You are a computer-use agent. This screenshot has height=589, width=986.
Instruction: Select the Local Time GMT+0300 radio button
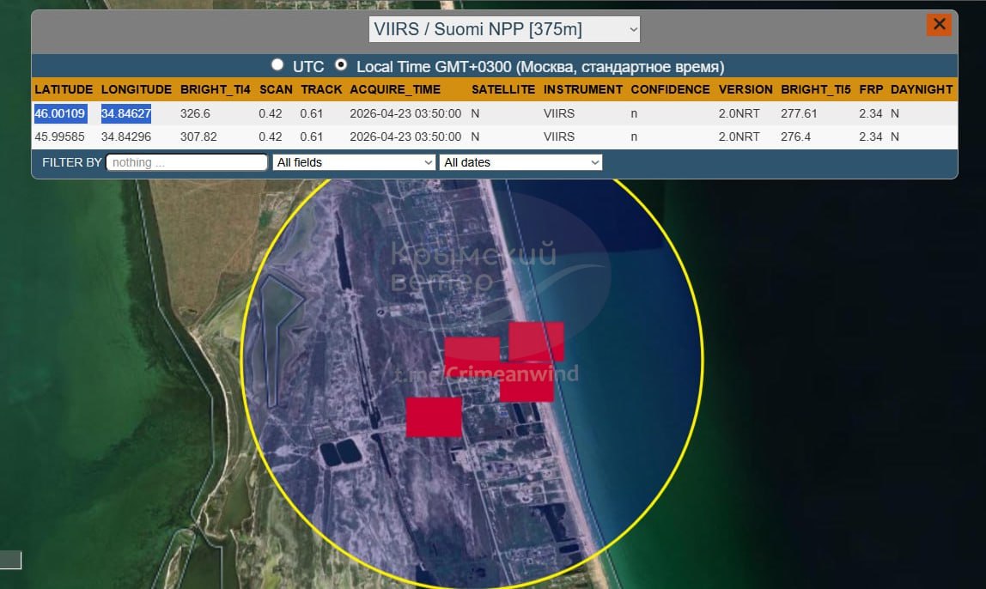(x=341, y=65)
